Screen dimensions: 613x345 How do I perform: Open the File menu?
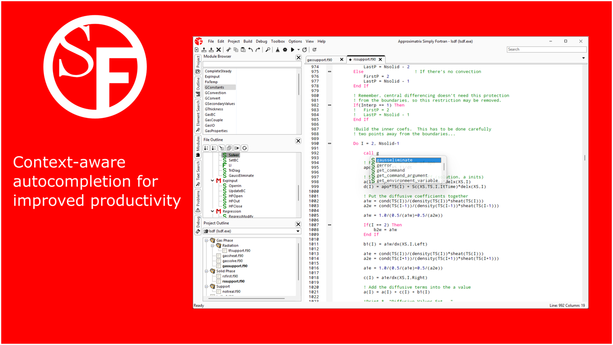point(211,41)
